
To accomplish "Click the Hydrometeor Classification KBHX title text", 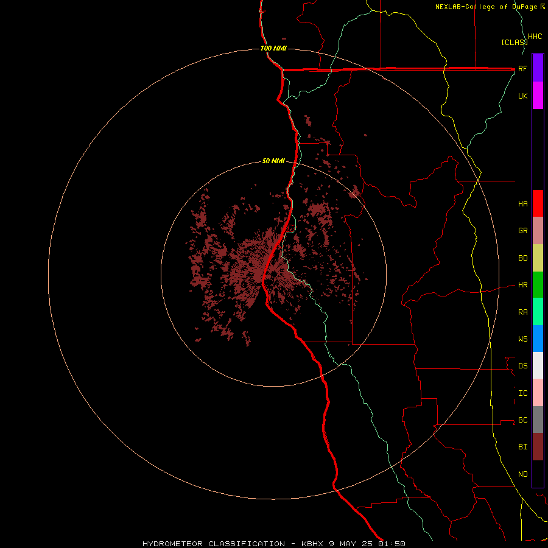I will tap(273, 544).
